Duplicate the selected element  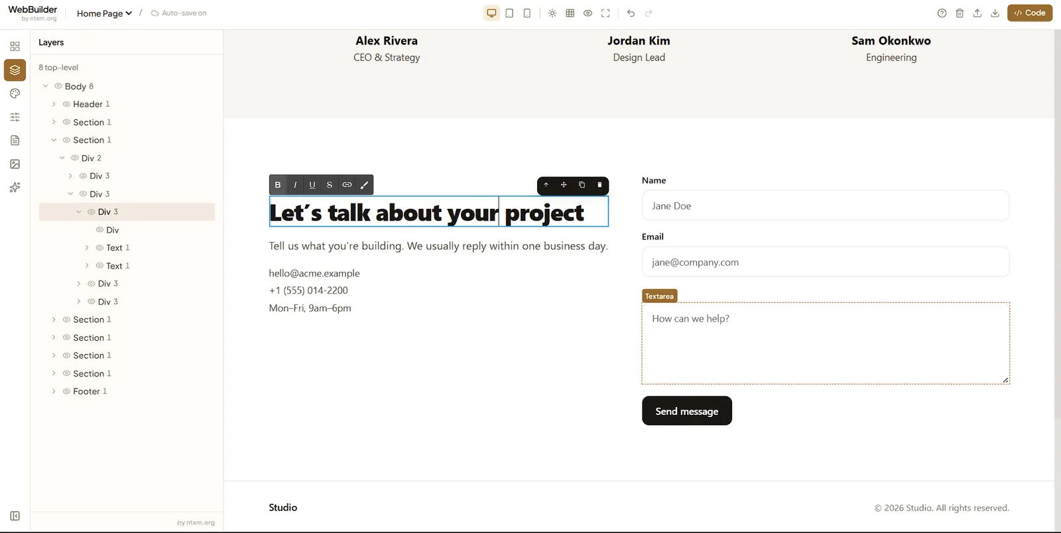tap(582, 185)
